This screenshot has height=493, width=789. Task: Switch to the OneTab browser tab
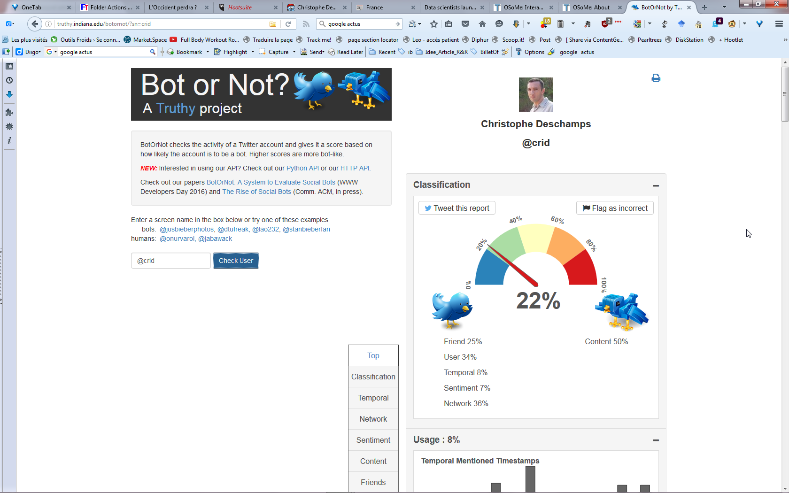coord(41,8)
